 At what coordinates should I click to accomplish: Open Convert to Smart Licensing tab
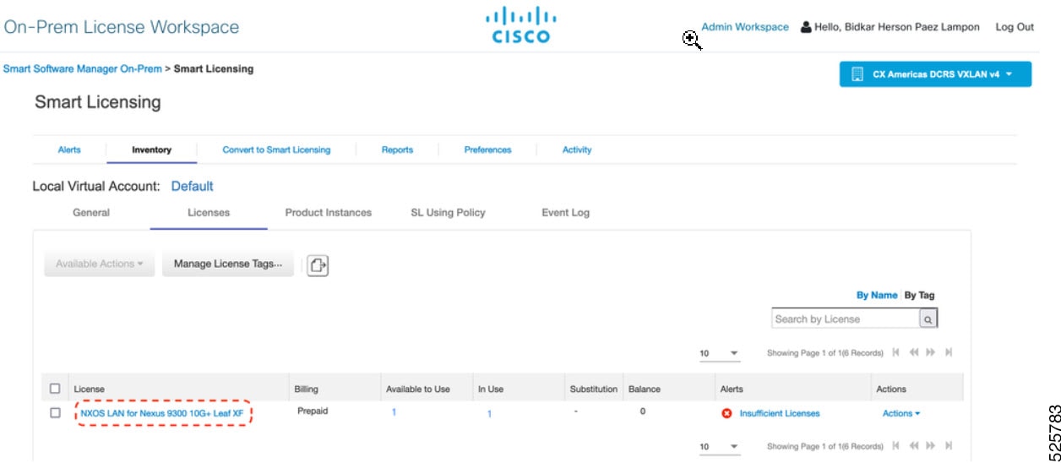click(x=276, y=150)
